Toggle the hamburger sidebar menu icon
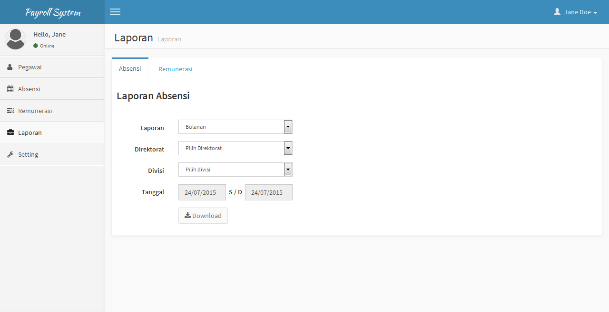This screenshot has width=609, height=312. [x=115, y=12]
